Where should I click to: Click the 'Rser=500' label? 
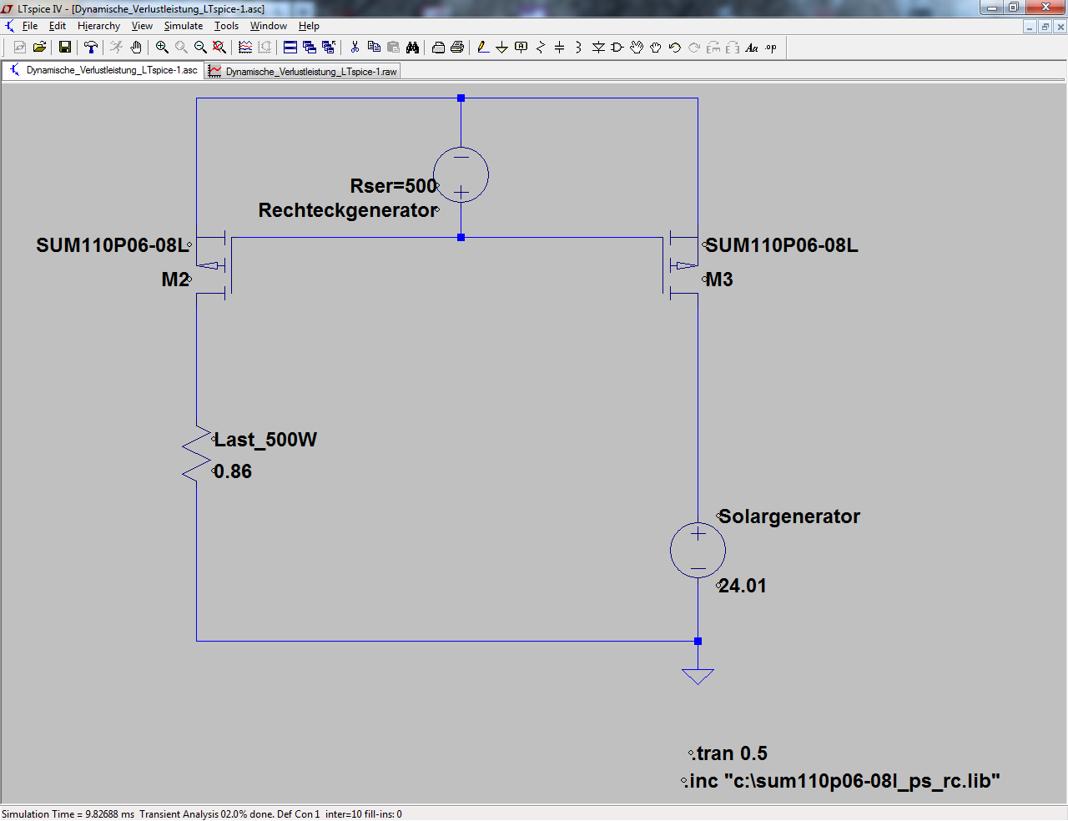tap(394, 186)
